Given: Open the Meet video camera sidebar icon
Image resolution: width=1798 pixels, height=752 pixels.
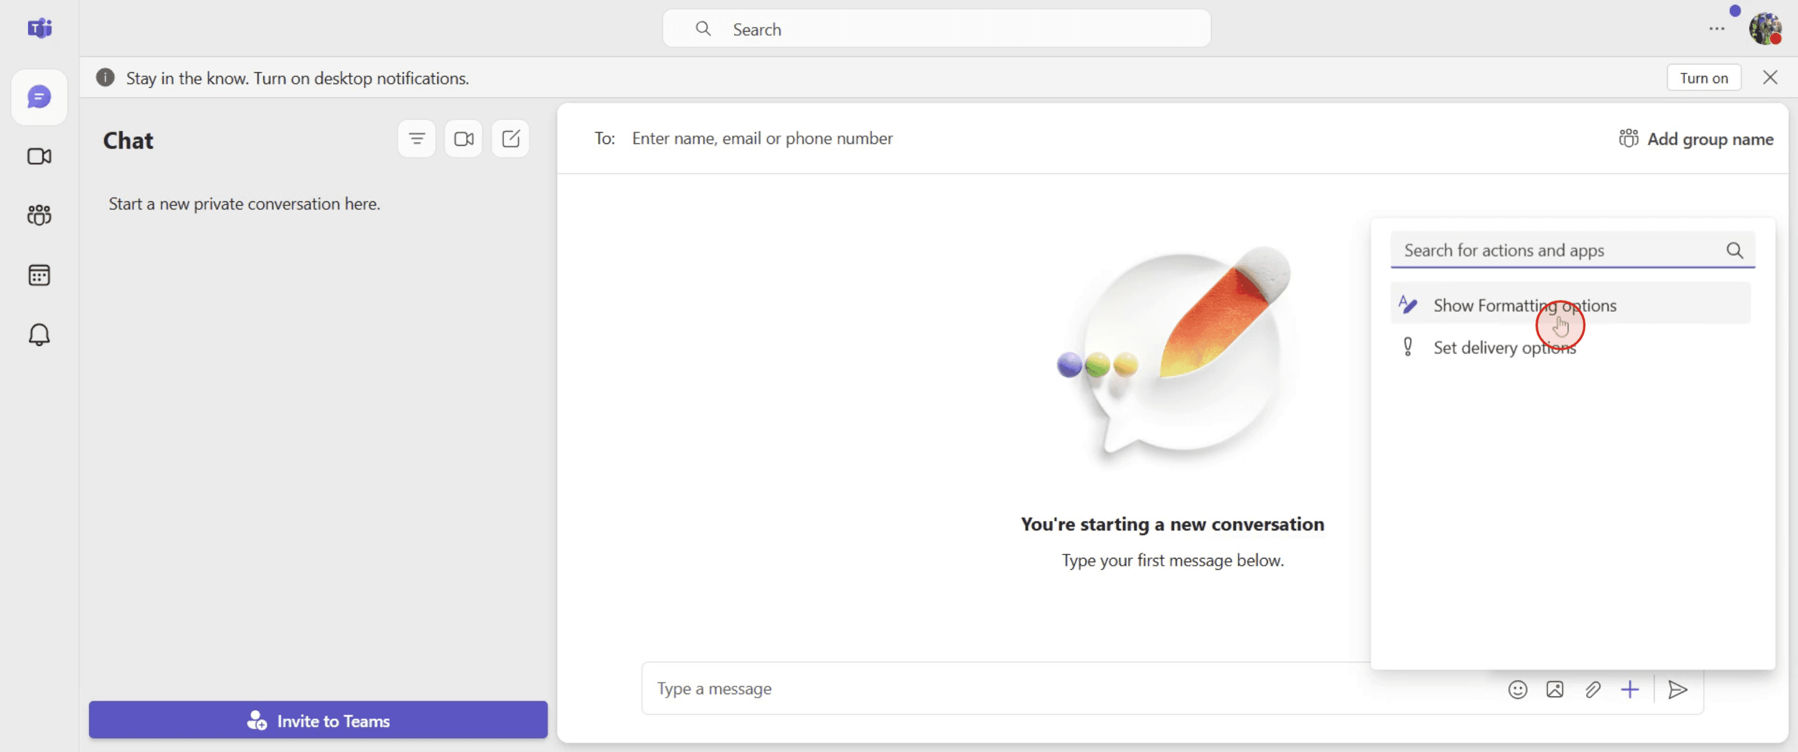Looking at the screenshot, I should [x=39, y=156].
